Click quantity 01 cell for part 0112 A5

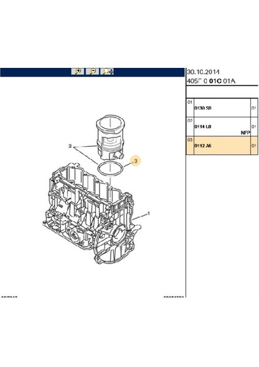254,146
